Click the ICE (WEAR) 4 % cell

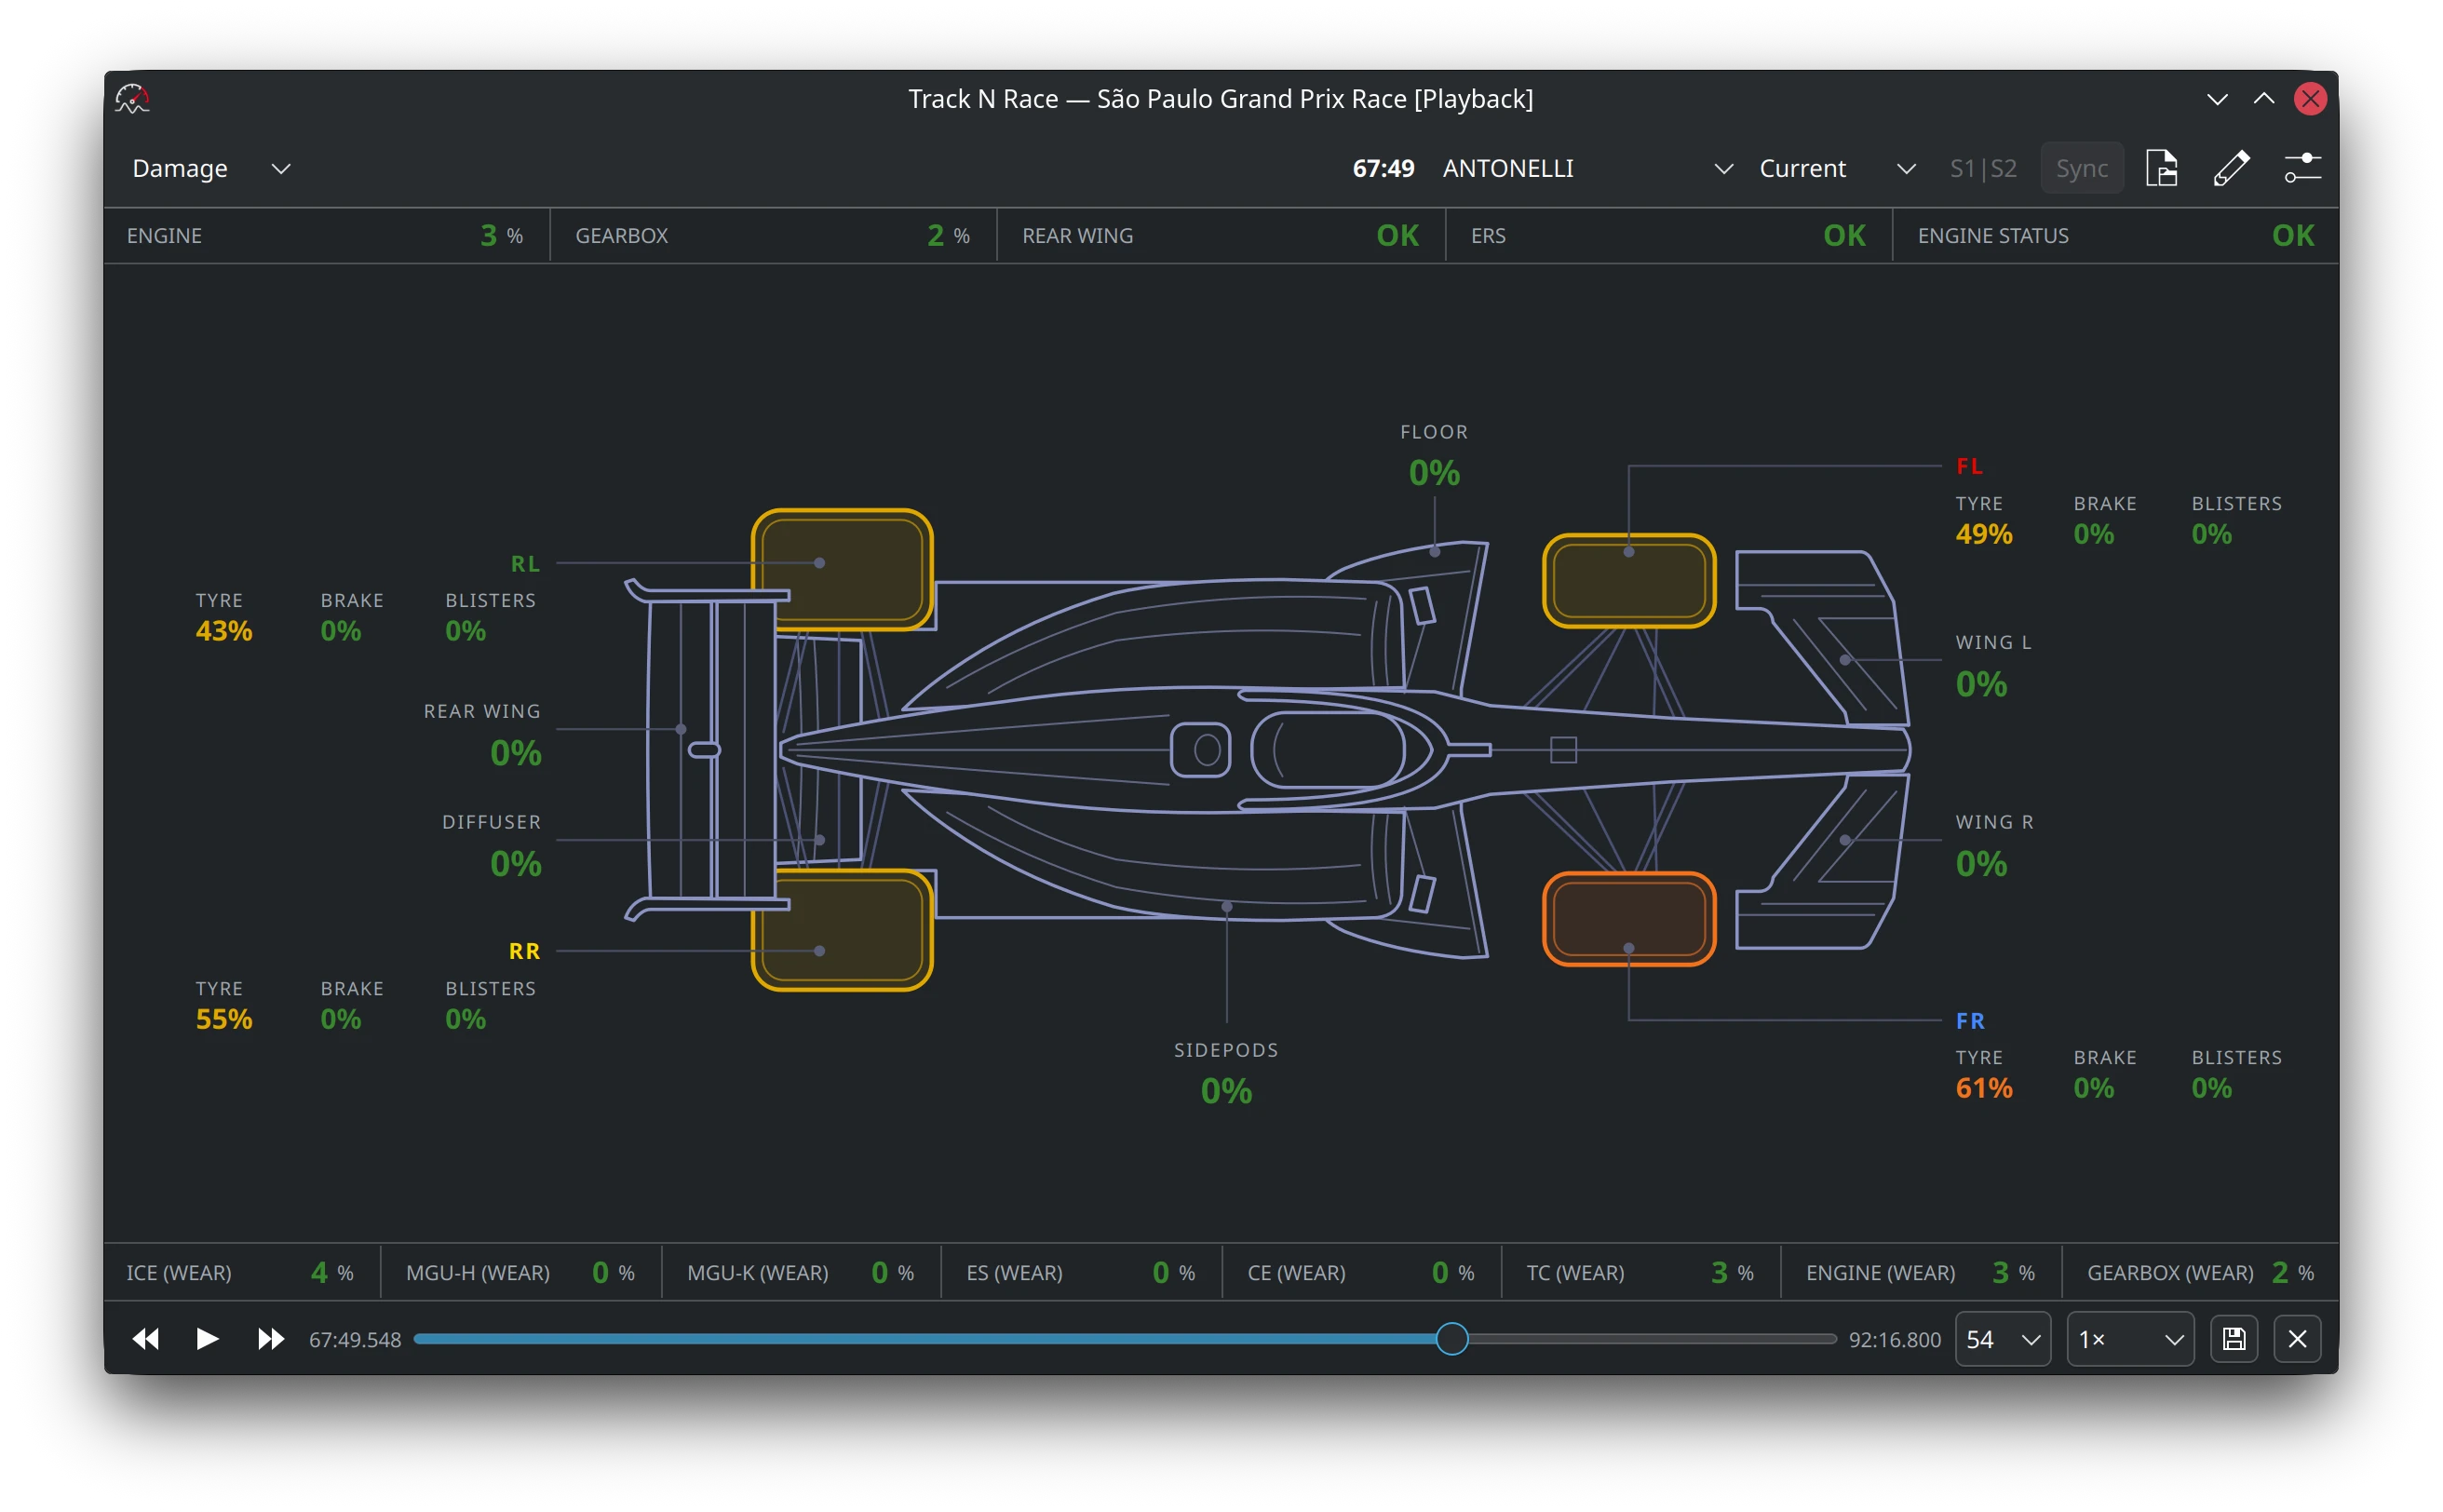click(241, 1272)
